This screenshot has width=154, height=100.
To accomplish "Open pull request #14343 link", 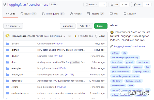I will pyautogui.click(x=61, y=68).
